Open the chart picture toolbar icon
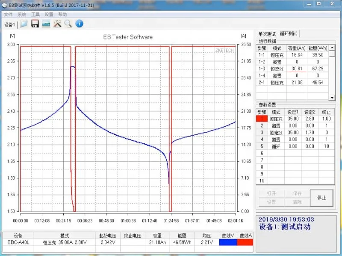The height and width of the screenshot is (256, 342). [46, 24]
